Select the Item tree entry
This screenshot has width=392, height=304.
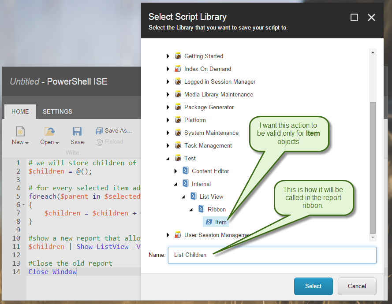tap(220, 222)
